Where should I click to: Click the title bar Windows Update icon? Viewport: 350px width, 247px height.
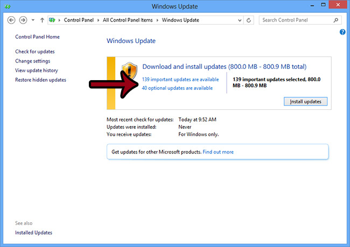pos(8,6)
